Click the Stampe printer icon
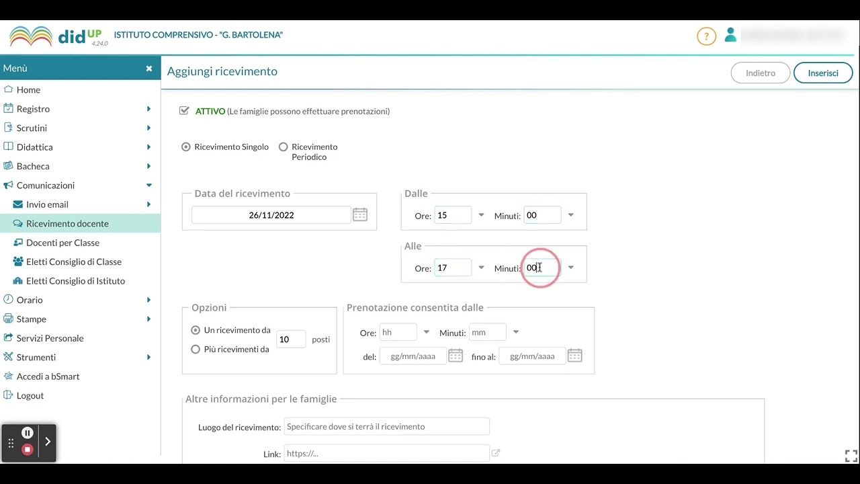 8,319
